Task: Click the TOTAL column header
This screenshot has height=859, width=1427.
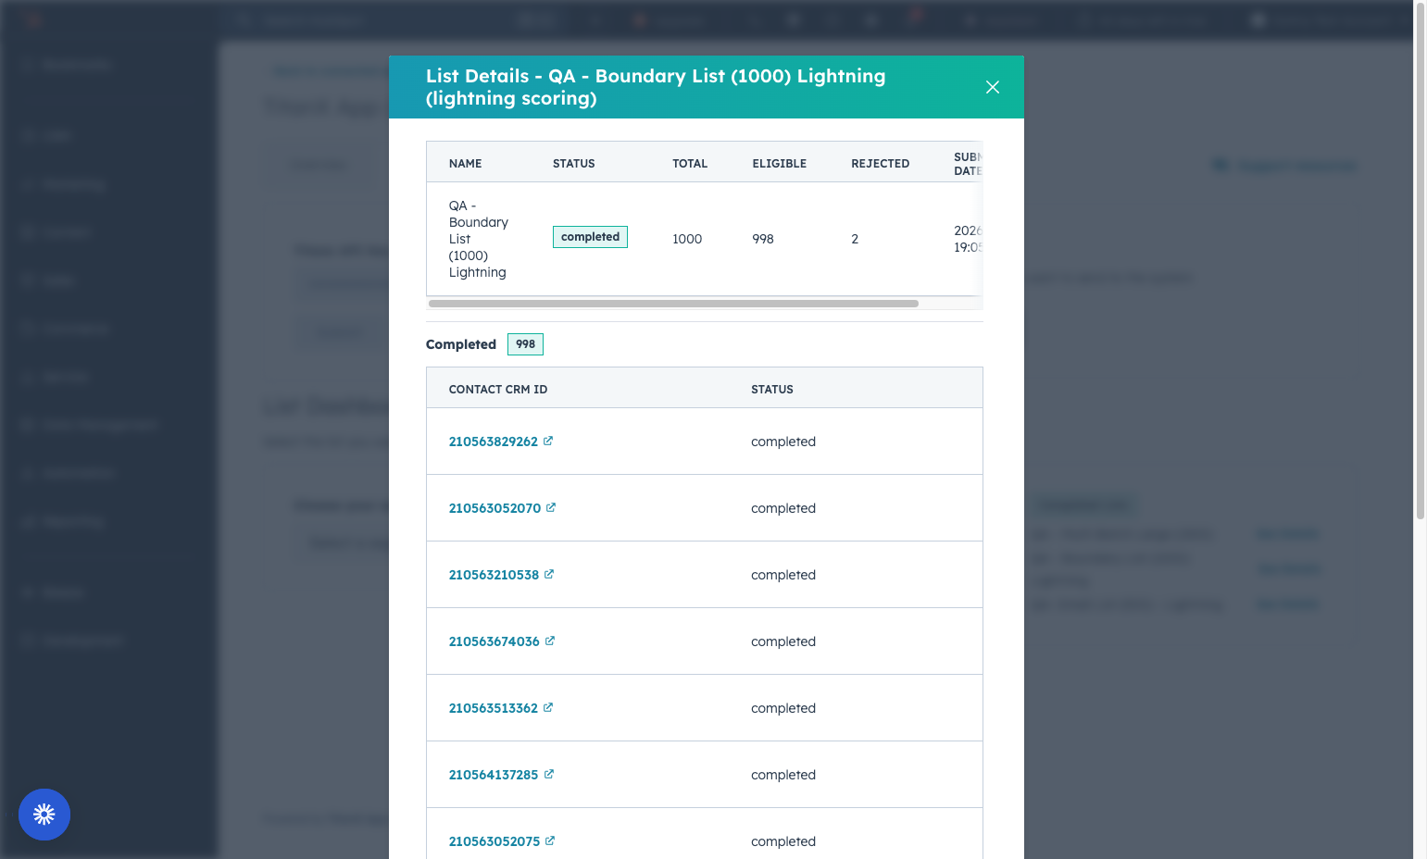Action: (x=690, y=164)
